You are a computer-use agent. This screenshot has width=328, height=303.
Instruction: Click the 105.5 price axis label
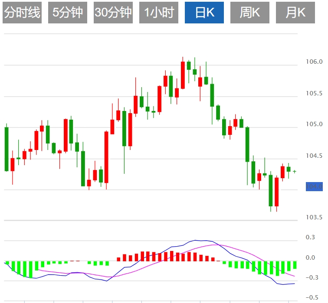pyautogui.click(x=314, y=93)
